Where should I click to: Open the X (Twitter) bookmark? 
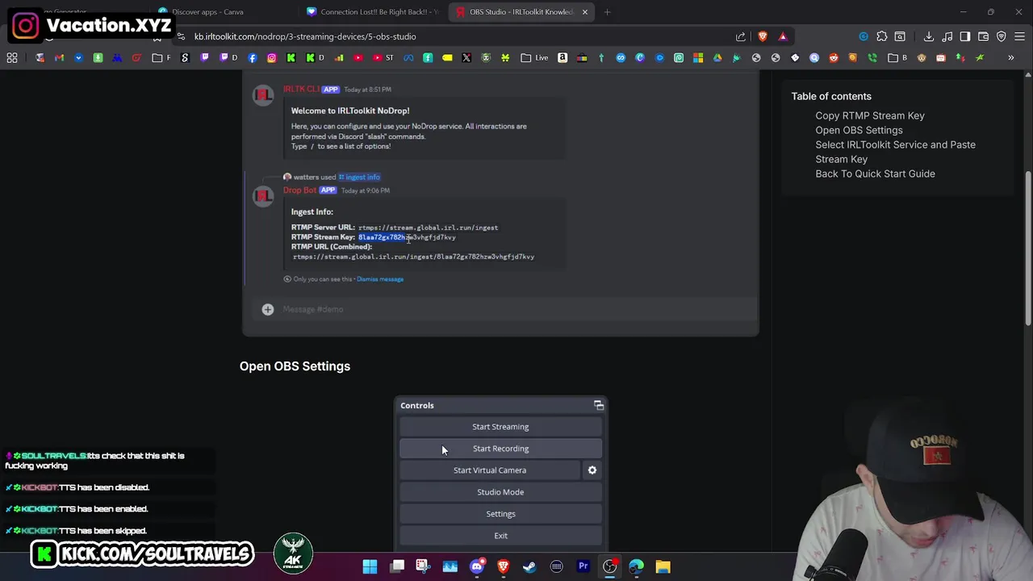pyautogui.click(x=466, y=58)
